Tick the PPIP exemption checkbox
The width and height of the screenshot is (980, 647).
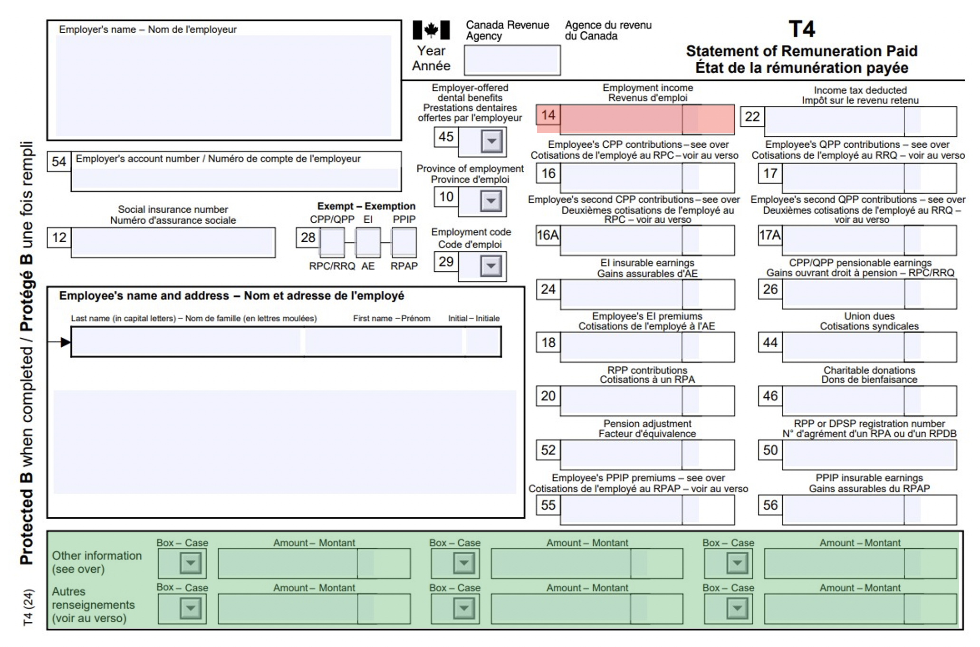pos(404,242)
